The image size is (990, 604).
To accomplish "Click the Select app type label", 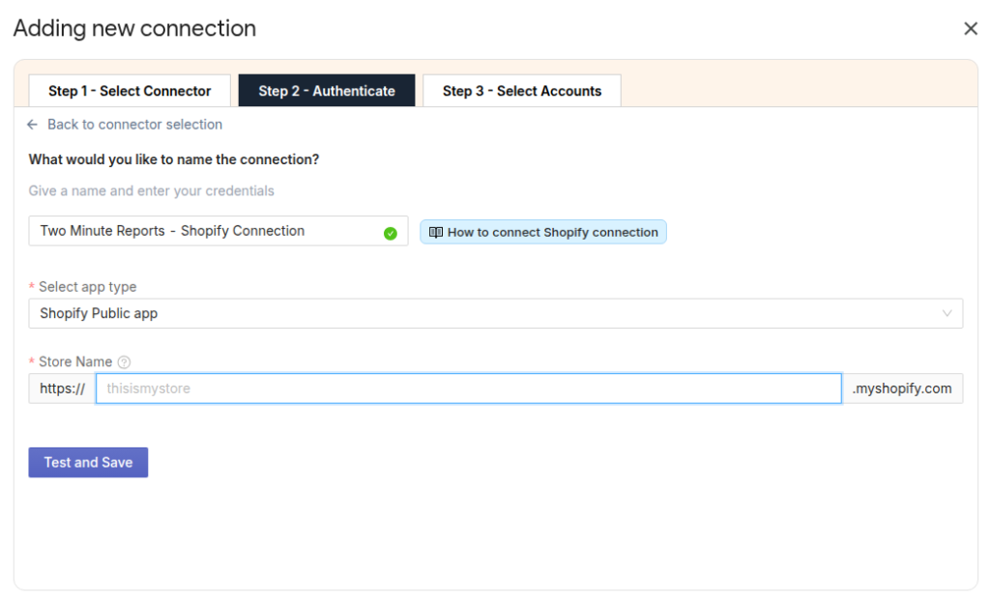I will (x=87, y=287).
